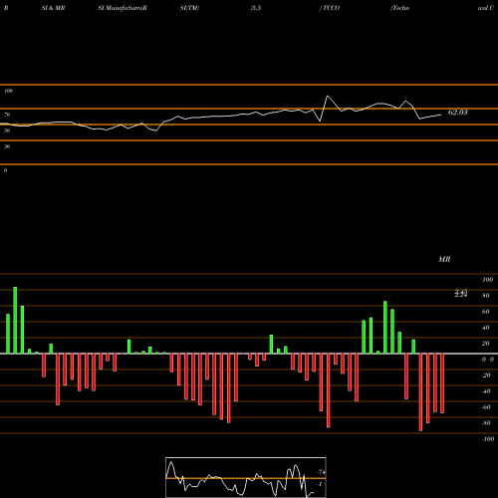Click the "SI MunafaSutraR" header text

[x=123, y=8]
